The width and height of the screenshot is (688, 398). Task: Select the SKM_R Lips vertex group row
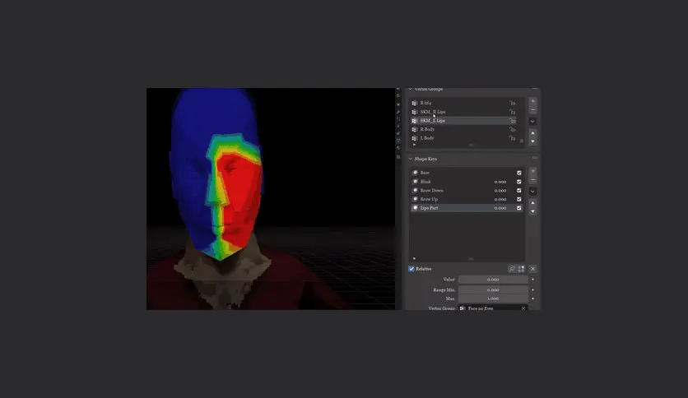463,112
